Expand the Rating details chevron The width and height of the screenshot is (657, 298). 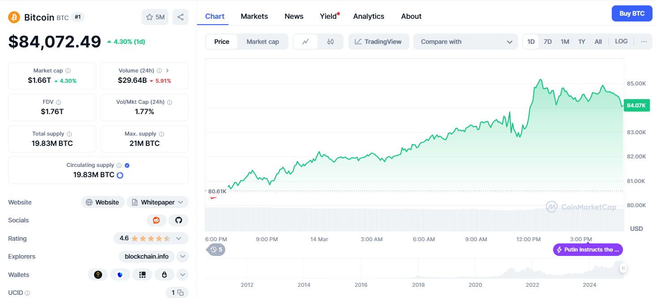coord(179,238)
